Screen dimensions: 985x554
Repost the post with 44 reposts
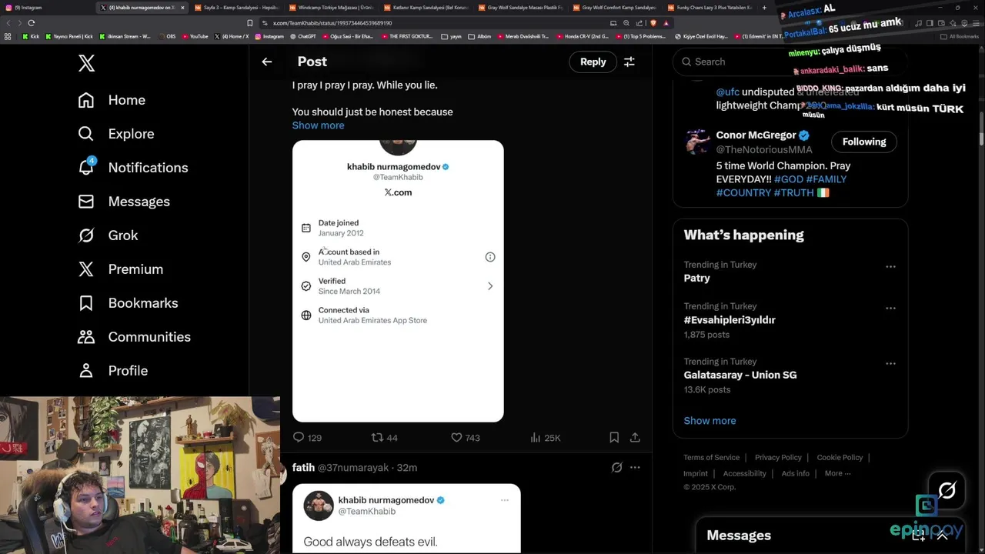pyautogui.click(x=377, y=437)
